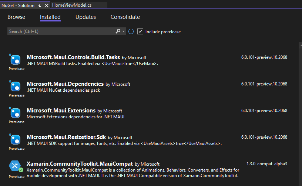Select the Microsoft.Maui.Extensions package name
This screenshot has width=302, height=186.
pyautogui.click(x=61, y=111)
